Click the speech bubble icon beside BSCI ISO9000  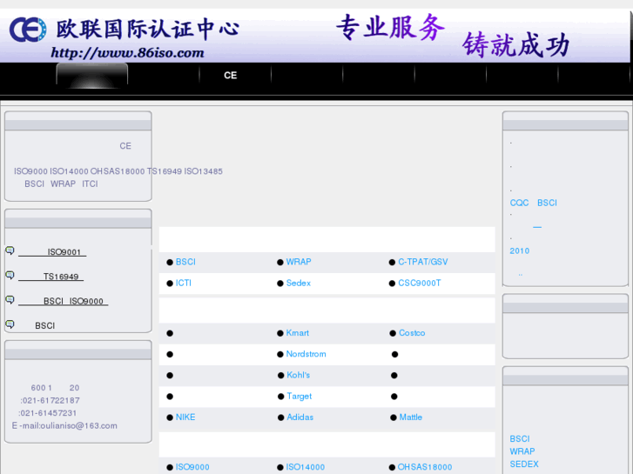10,300
